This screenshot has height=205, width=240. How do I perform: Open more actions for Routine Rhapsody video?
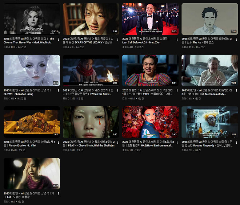(x=236, y=142)
